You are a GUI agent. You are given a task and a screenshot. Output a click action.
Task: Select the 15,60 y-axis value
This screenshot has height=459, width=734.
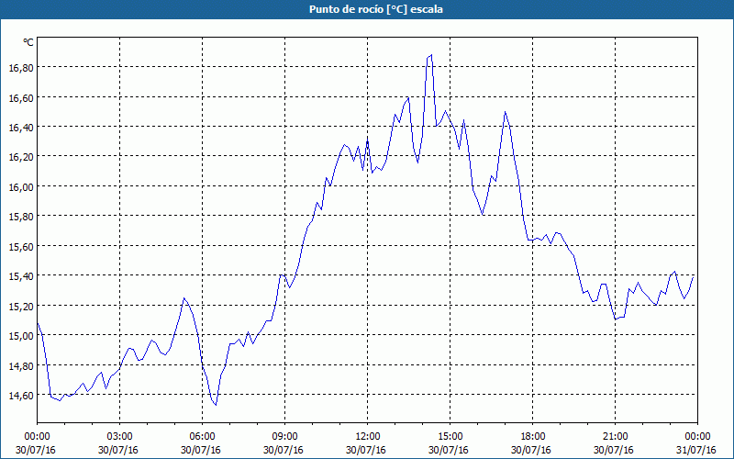pyautogui.click(x=21, y=246)
